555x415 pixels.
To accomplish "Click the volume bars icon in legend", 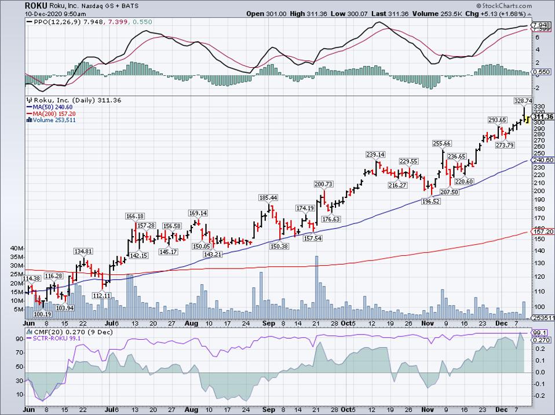I will 29,120.
